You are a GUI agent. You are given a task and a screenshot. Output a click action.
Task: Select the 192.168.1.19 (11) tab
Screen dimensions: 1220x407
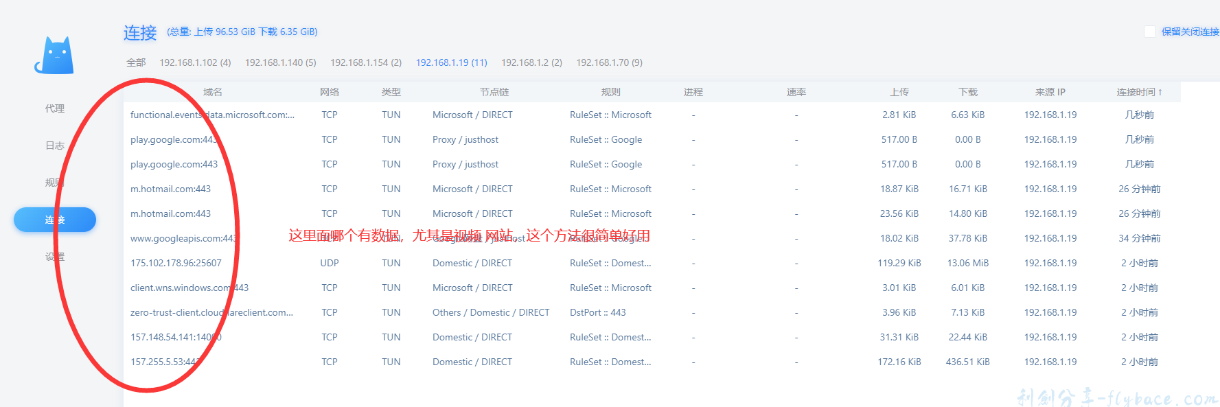(451, 62)
